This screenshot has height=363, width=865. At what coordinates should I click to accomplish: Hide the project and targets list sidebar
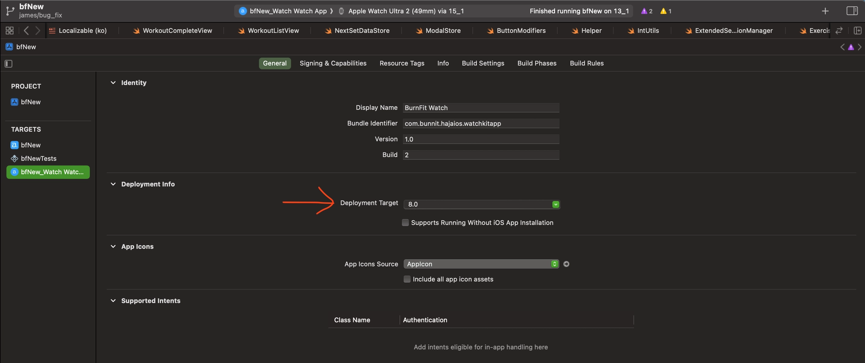[x=8, y=64]
